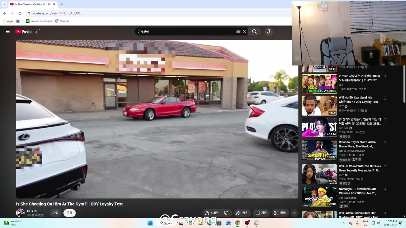The height and width of the screenshot is (228, 406).
Task: Open options for Rihanna, Taylor Swift video
Action: [x=385, y=143]
